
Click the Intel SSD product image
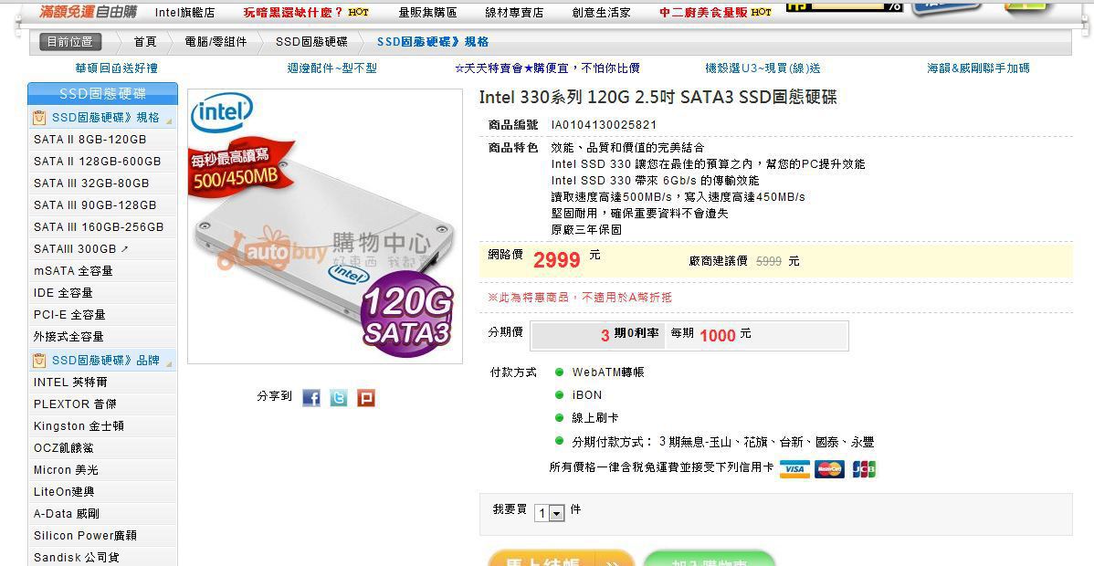[x=325, y=226]
